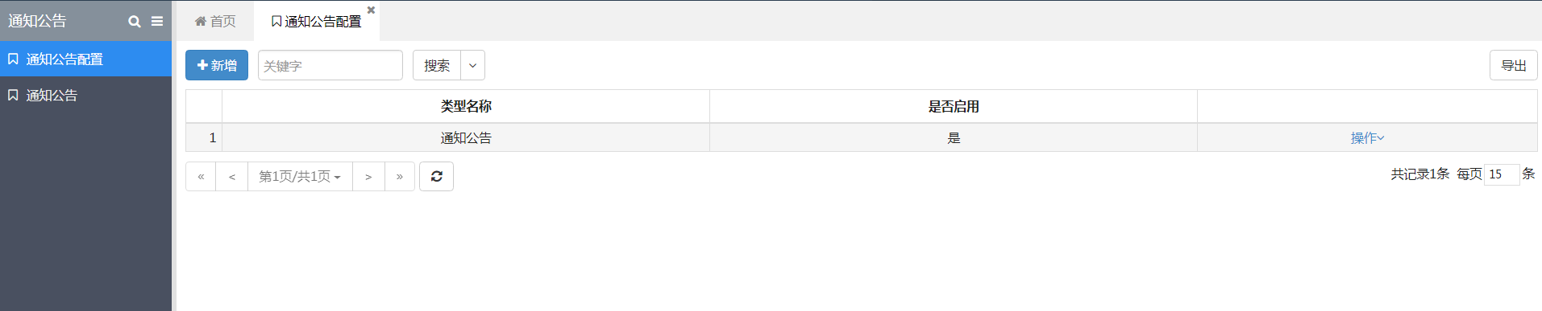Click the 导出 button
1542x311 pixels.
click(x=1513, y=66)
